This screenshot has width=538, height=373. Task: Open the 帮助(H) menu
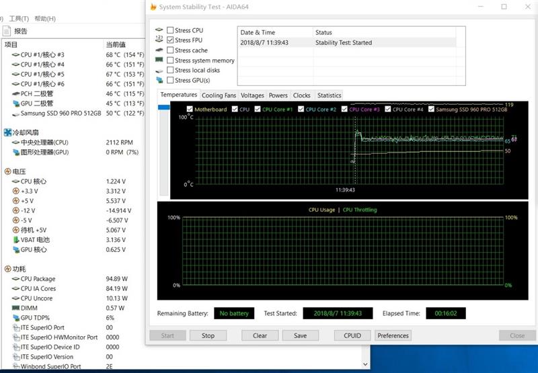pos(45,18)
